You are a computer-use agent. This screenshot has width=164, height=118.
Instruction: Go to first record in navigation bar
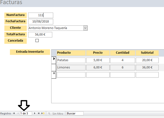pos(14,113)
